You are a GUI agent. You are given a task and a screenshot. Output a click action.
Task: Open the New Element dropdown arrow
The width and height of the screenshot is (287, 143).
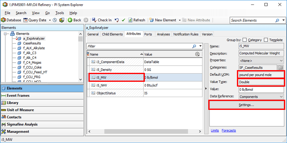pos(180,20)
